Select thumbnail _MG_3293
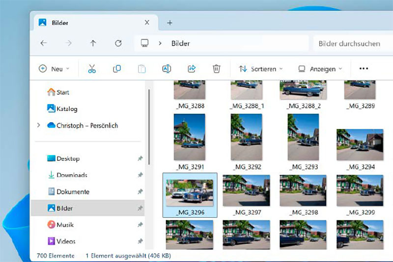This screenshot has height=262, width=393. (x=303, y=142)
